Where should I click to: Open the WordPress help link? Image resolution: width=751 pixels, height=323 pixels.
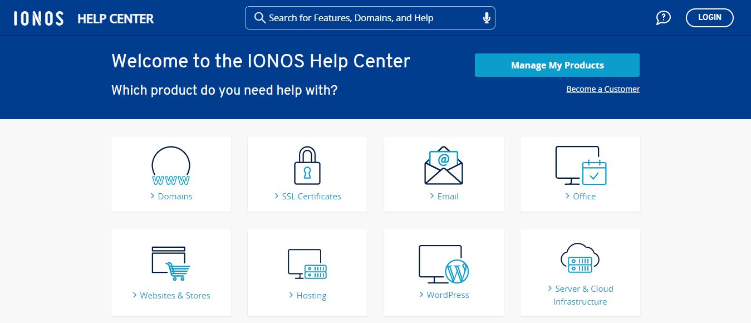444,295
